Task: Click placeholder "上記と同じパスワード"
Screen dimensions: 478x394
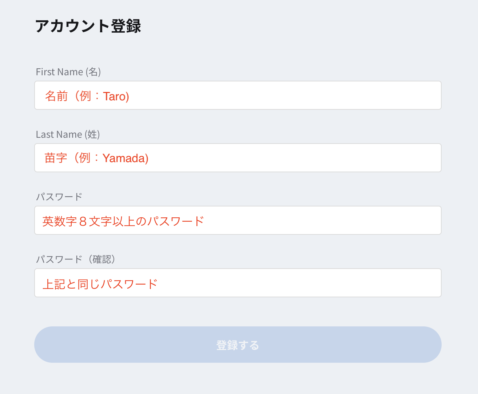Action: (100, 284)
